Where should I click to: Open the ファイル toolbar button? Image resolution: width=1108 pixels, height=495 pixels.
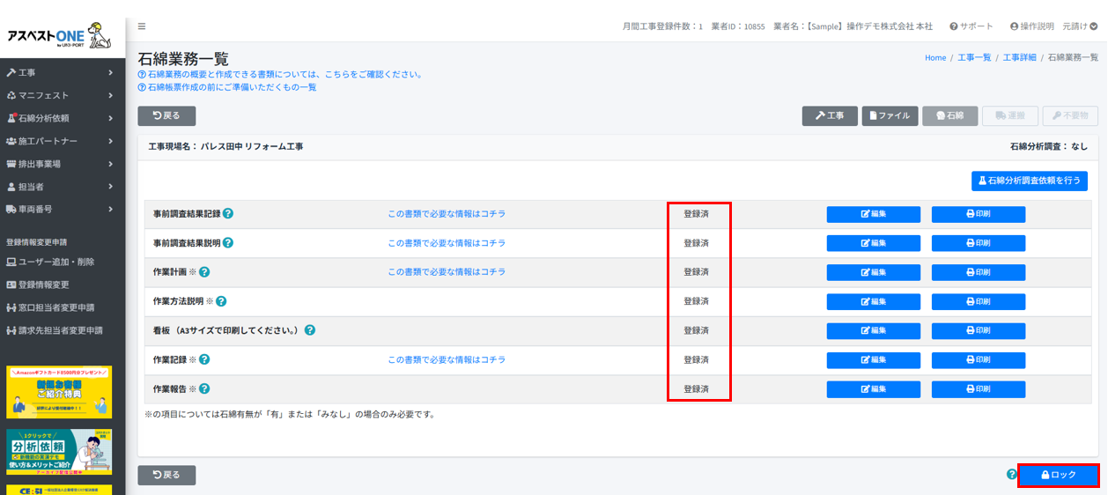pos(890,115)
